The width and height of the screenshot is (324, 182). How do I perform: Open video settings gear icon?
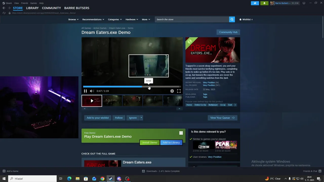(172, 91)
